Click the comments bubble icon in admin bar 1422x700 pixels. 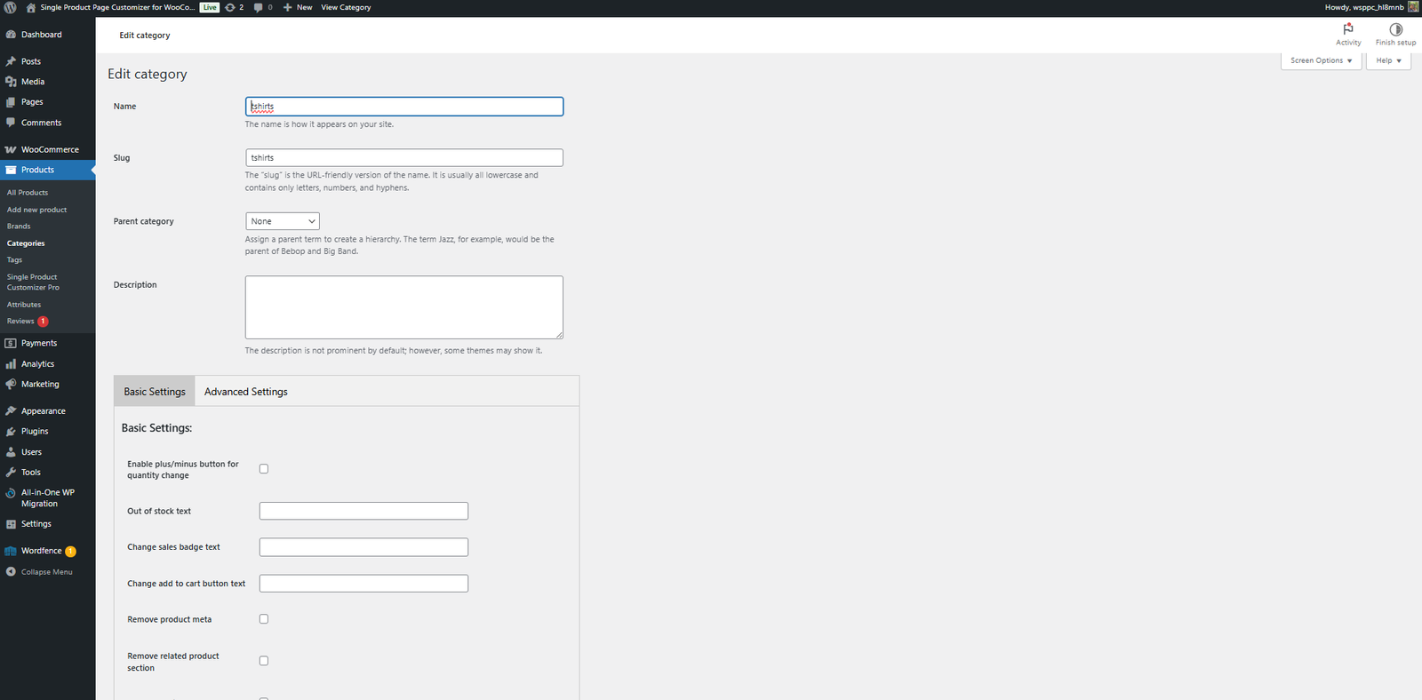point(259,7)
